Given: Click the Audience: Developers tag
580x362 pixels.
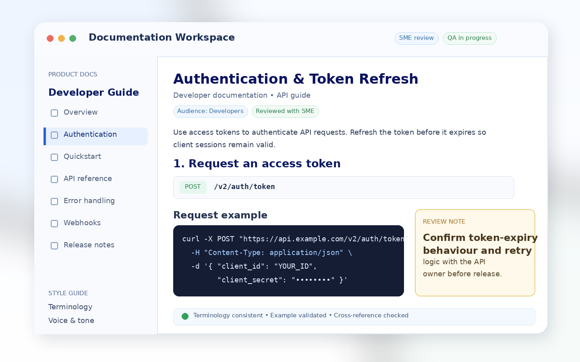Looking at the screenshot, I should [210, 111].
